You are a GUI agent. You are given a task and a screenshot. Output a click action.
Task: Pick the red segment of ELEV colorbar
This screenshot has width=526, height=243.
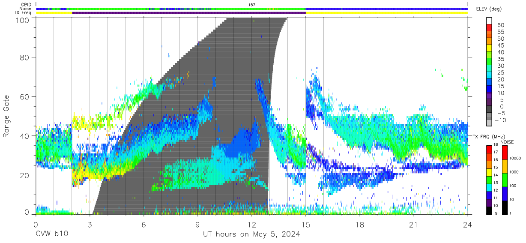[490, 27]
